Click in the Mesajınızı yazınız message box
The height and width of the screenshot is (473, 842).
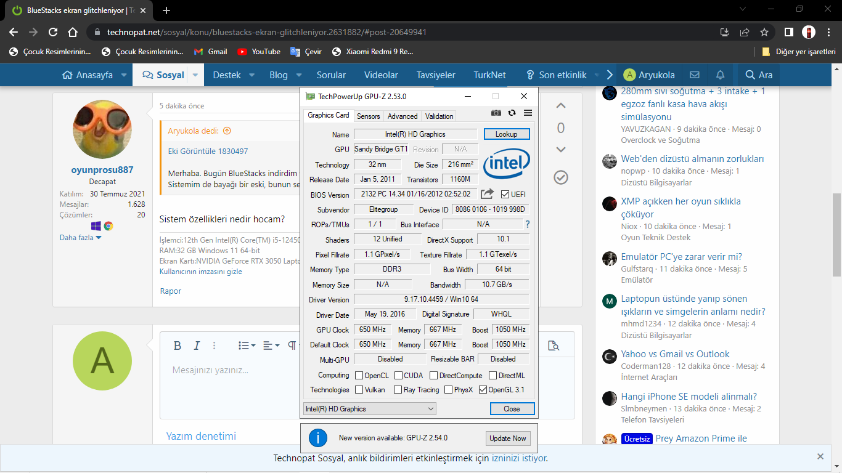coord(367,389)
